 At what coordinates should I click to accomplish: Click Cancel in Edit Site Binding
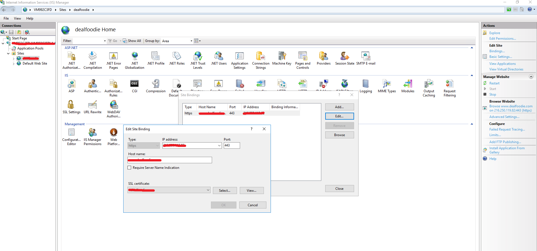click(252, 205)
